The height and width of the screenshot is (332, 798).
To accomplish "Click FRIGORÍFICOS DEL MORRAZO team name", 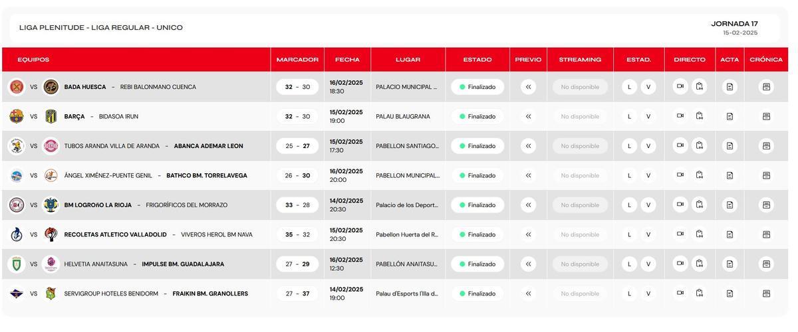I will [187, 205].
